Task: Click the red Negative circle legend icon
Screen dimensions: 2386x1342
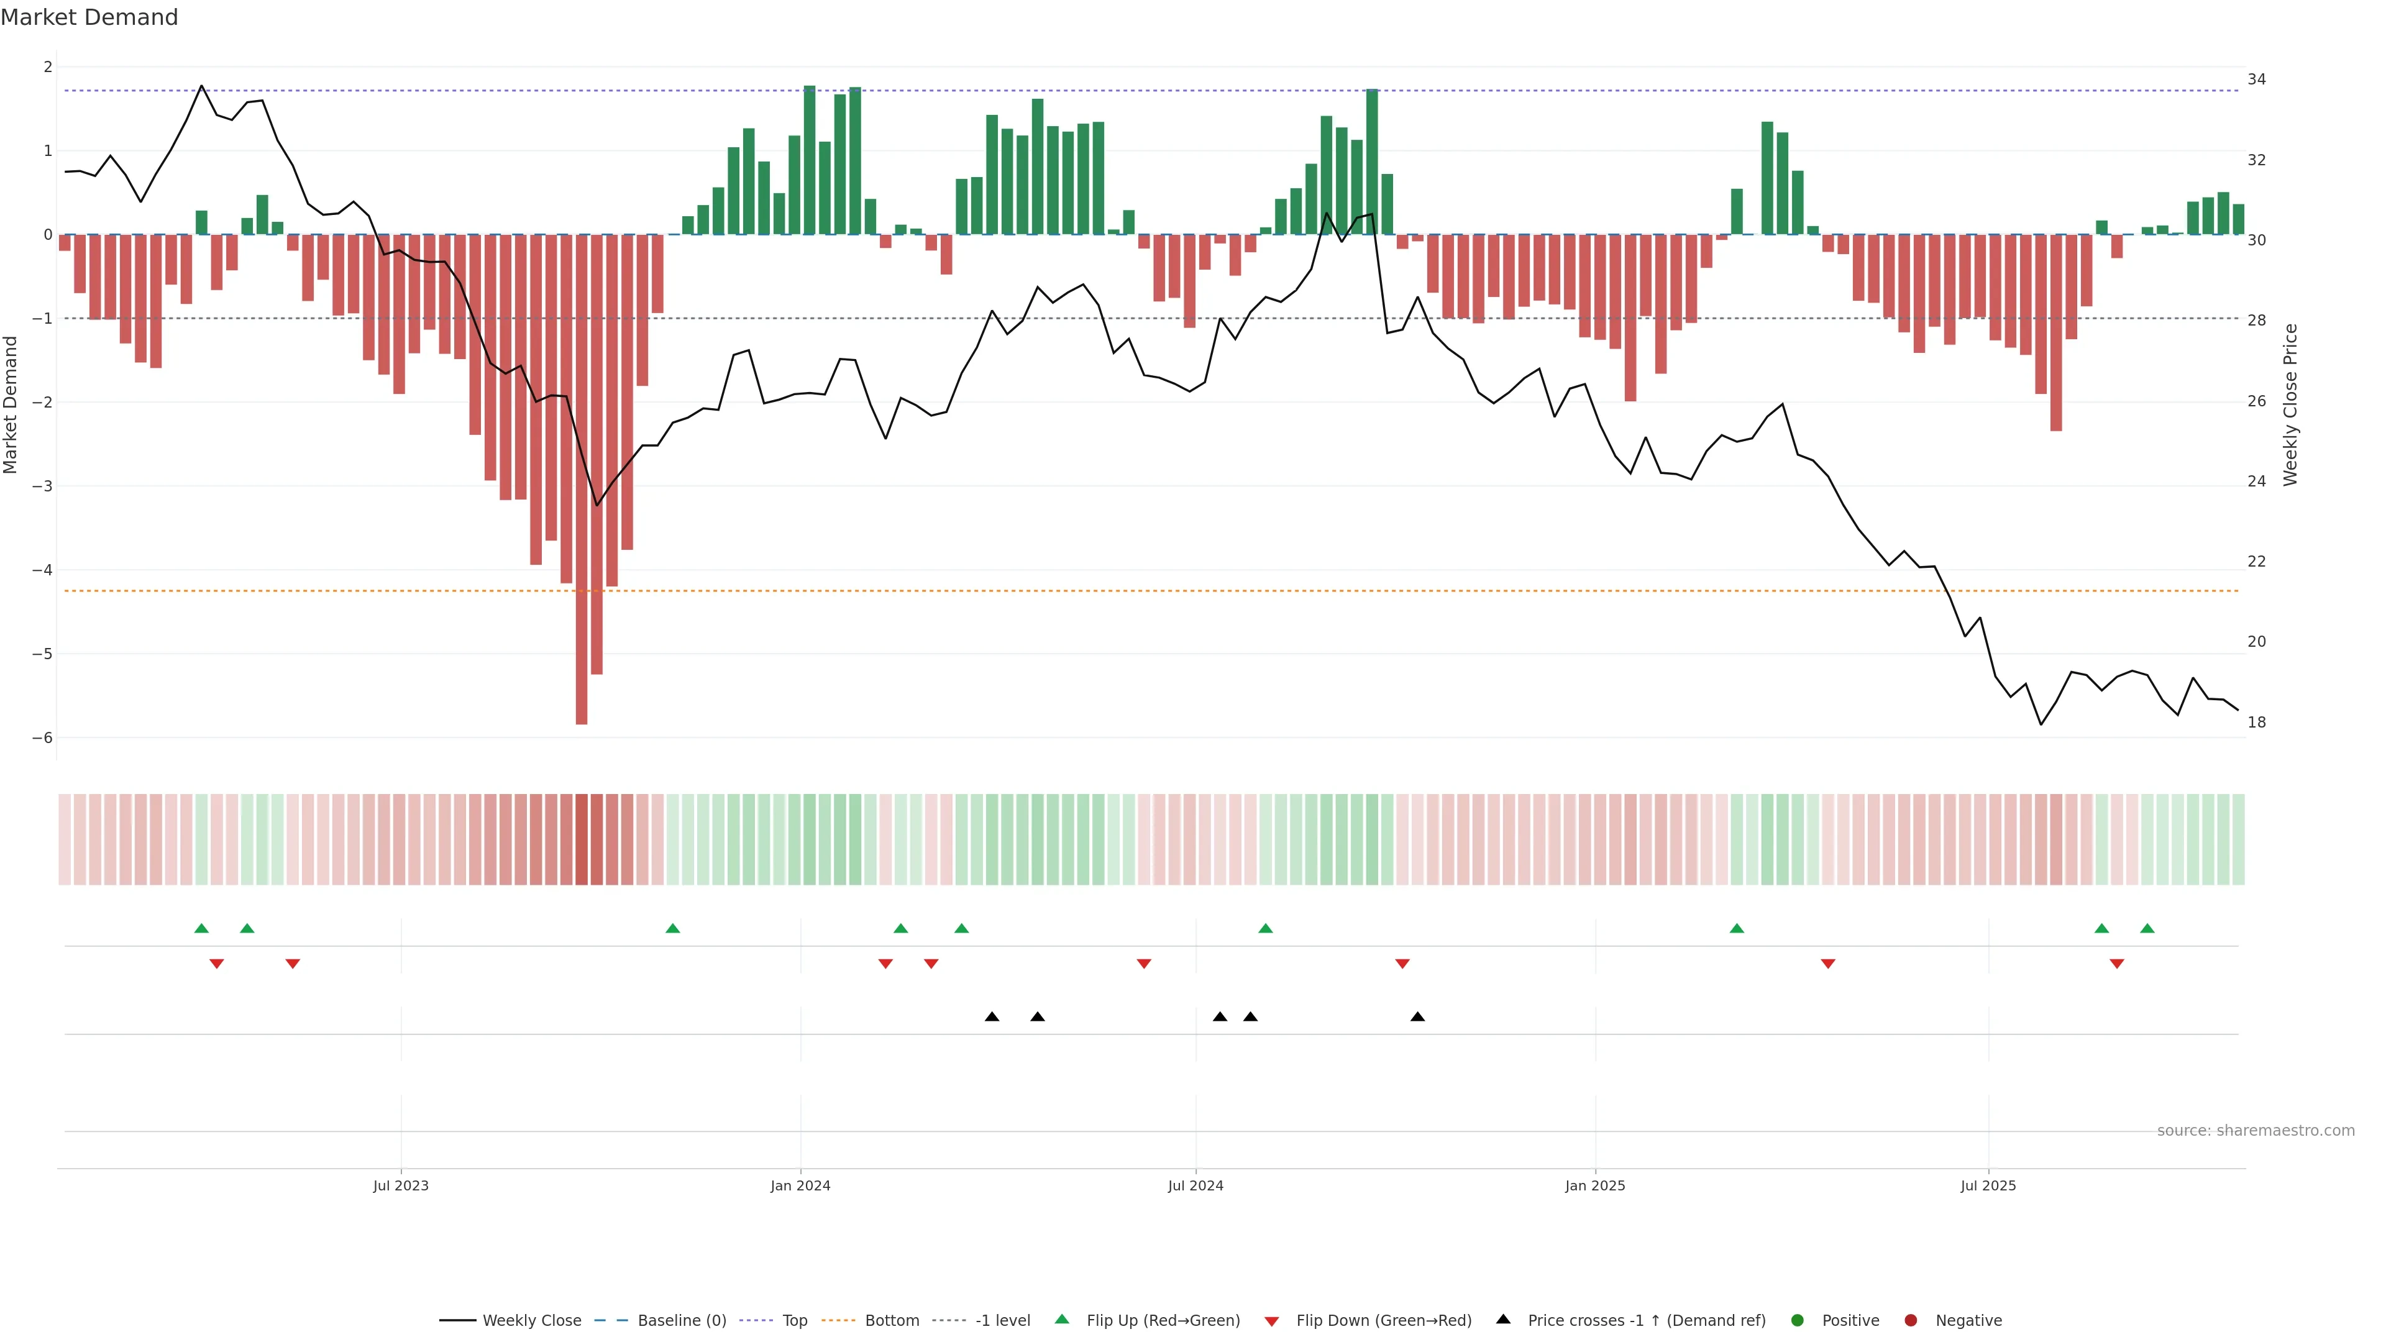Action: (1911, 1320)
